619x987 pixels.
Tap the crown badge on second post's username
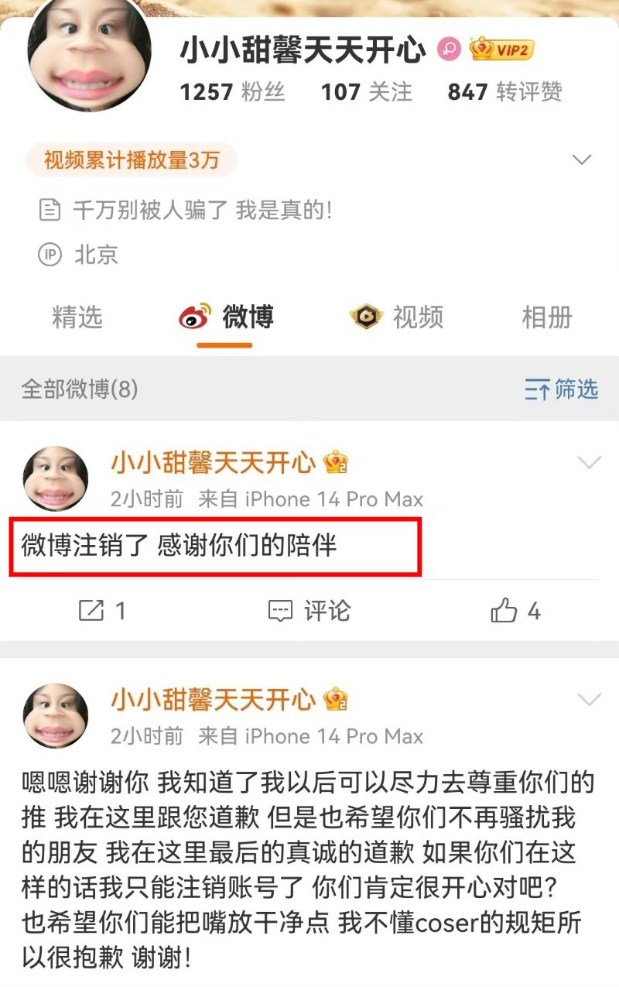click(336, 700)
